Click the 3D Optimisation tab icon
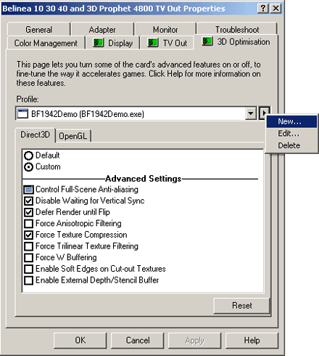Viewport: 319px width, 356px height. pos(207,41)
